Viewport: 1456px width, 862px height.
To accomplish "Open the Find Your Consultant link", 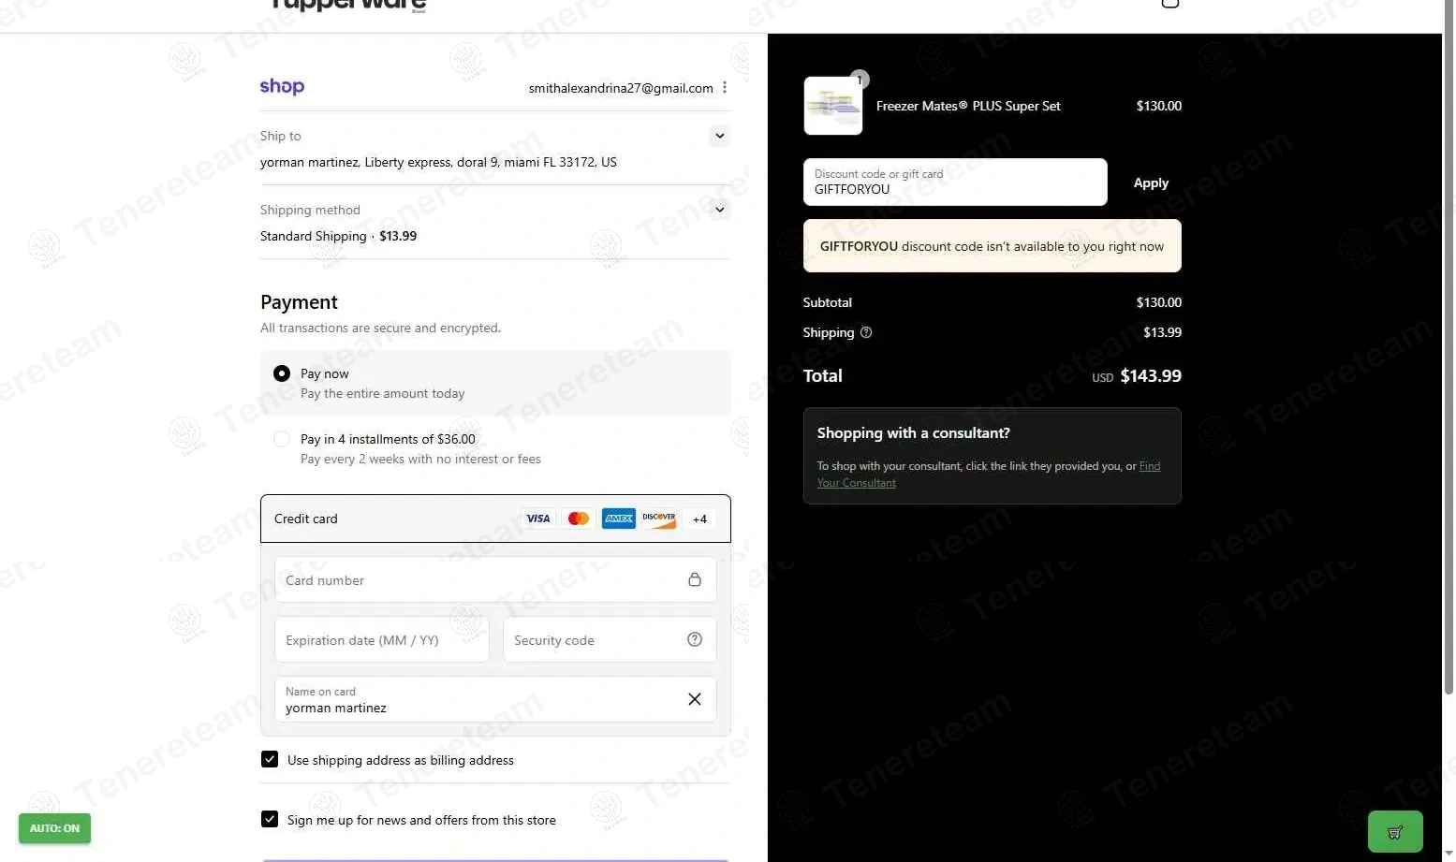I will tap(1149, 466).
